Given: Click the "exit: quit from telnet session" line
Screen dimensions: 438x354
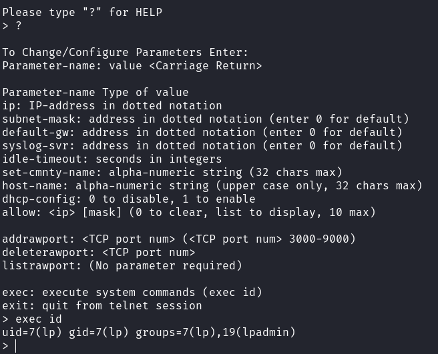Looking at the screenshot, I should click(x=102, y=305).
